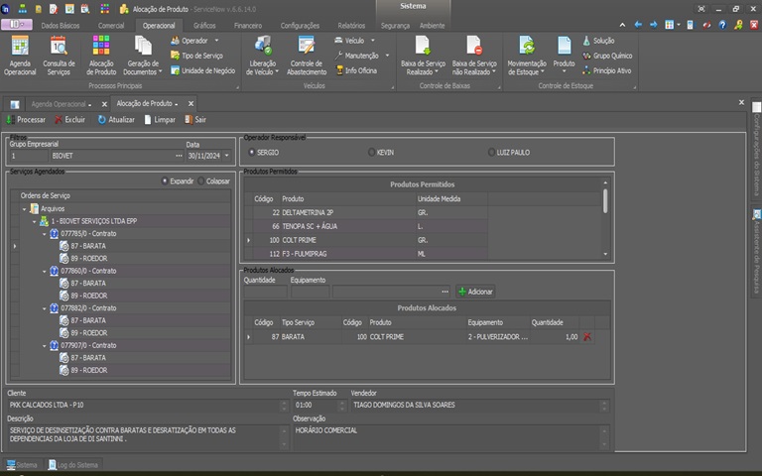Select KEVIN as responsible operator

[x=372, y=152]
